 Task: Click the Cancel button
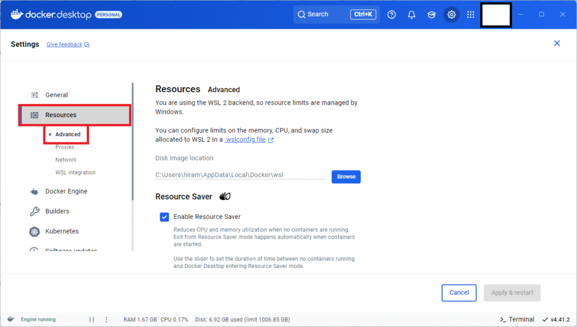459,293
